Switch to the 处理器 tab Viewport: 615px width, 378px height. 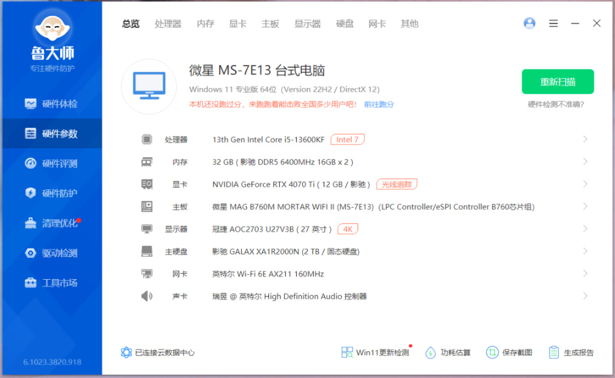(x=168, y=24)
